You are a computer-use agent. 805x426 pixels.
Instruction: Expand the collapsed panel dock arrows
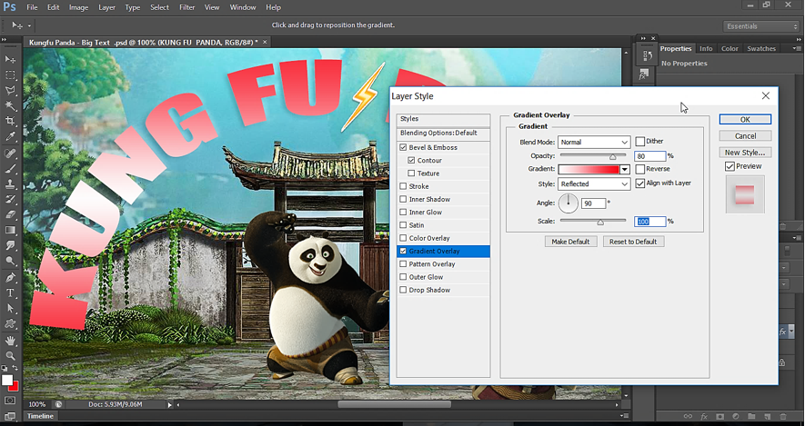[642, 38]
